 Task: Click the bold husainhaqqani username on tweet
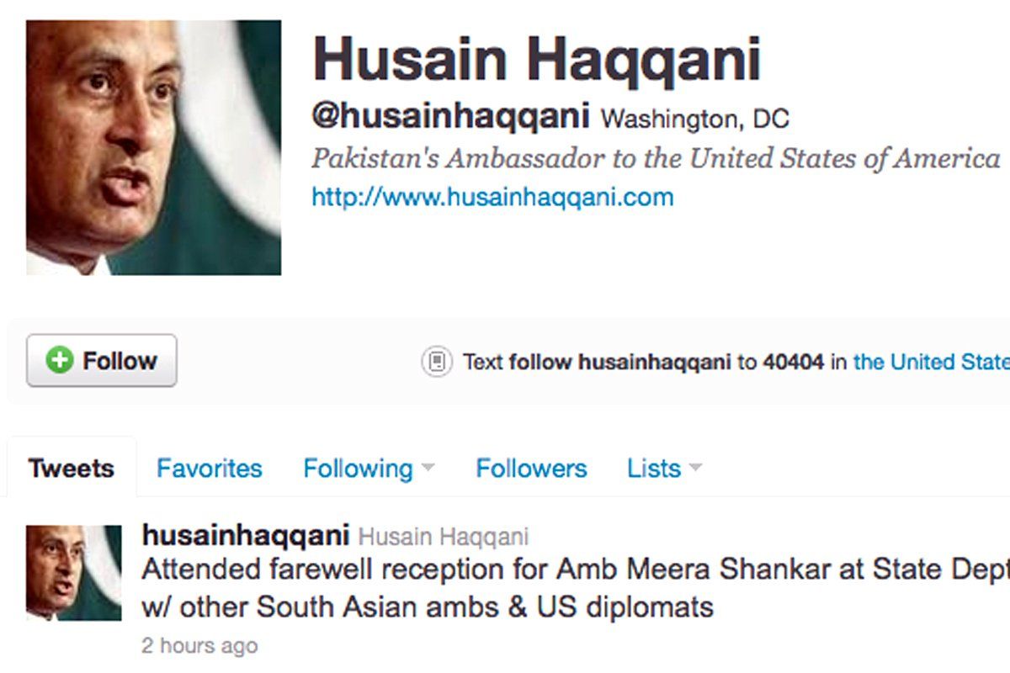tap(246, 534)
